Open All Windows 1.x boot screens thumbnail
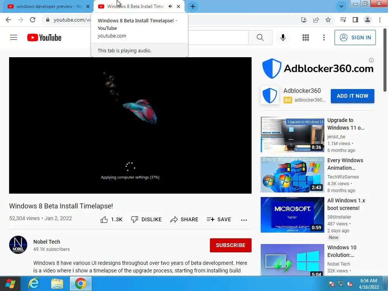 click(x=293, y=215)
